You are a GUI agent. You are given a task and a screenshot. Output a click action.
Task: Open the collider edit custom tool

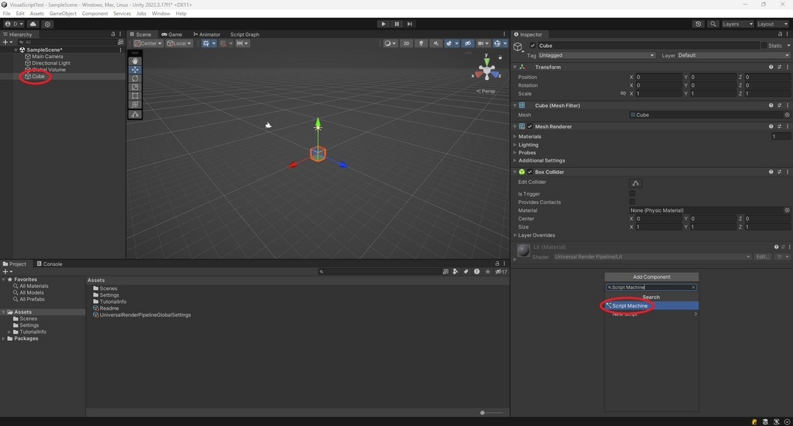(135, 114)
